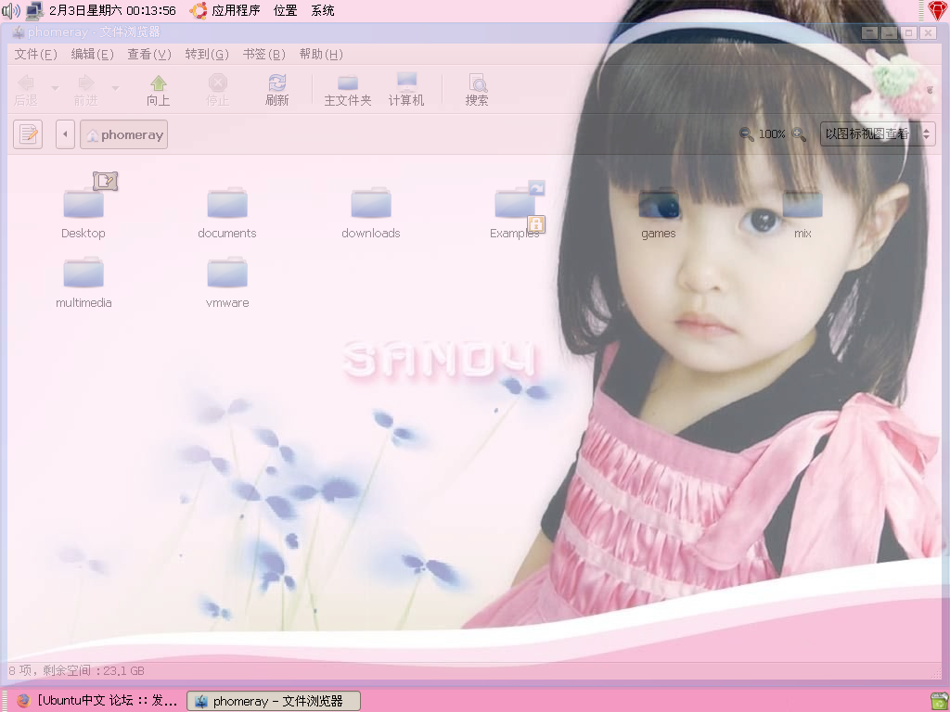
Task: Click the path bar left scroll arrow
Action: (x=65, y=133)
